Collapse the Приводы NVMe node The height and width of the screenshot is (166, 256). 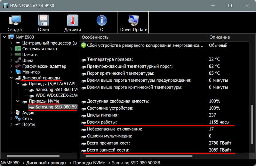(x=18, y=101)
